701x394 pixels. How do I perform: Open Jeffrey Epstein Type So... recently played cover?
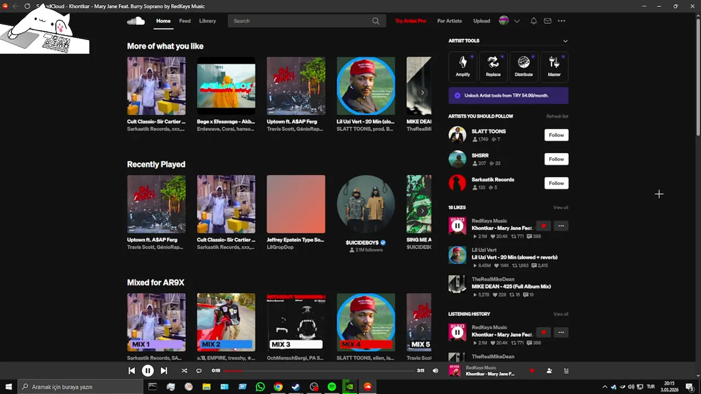point(296,204)
